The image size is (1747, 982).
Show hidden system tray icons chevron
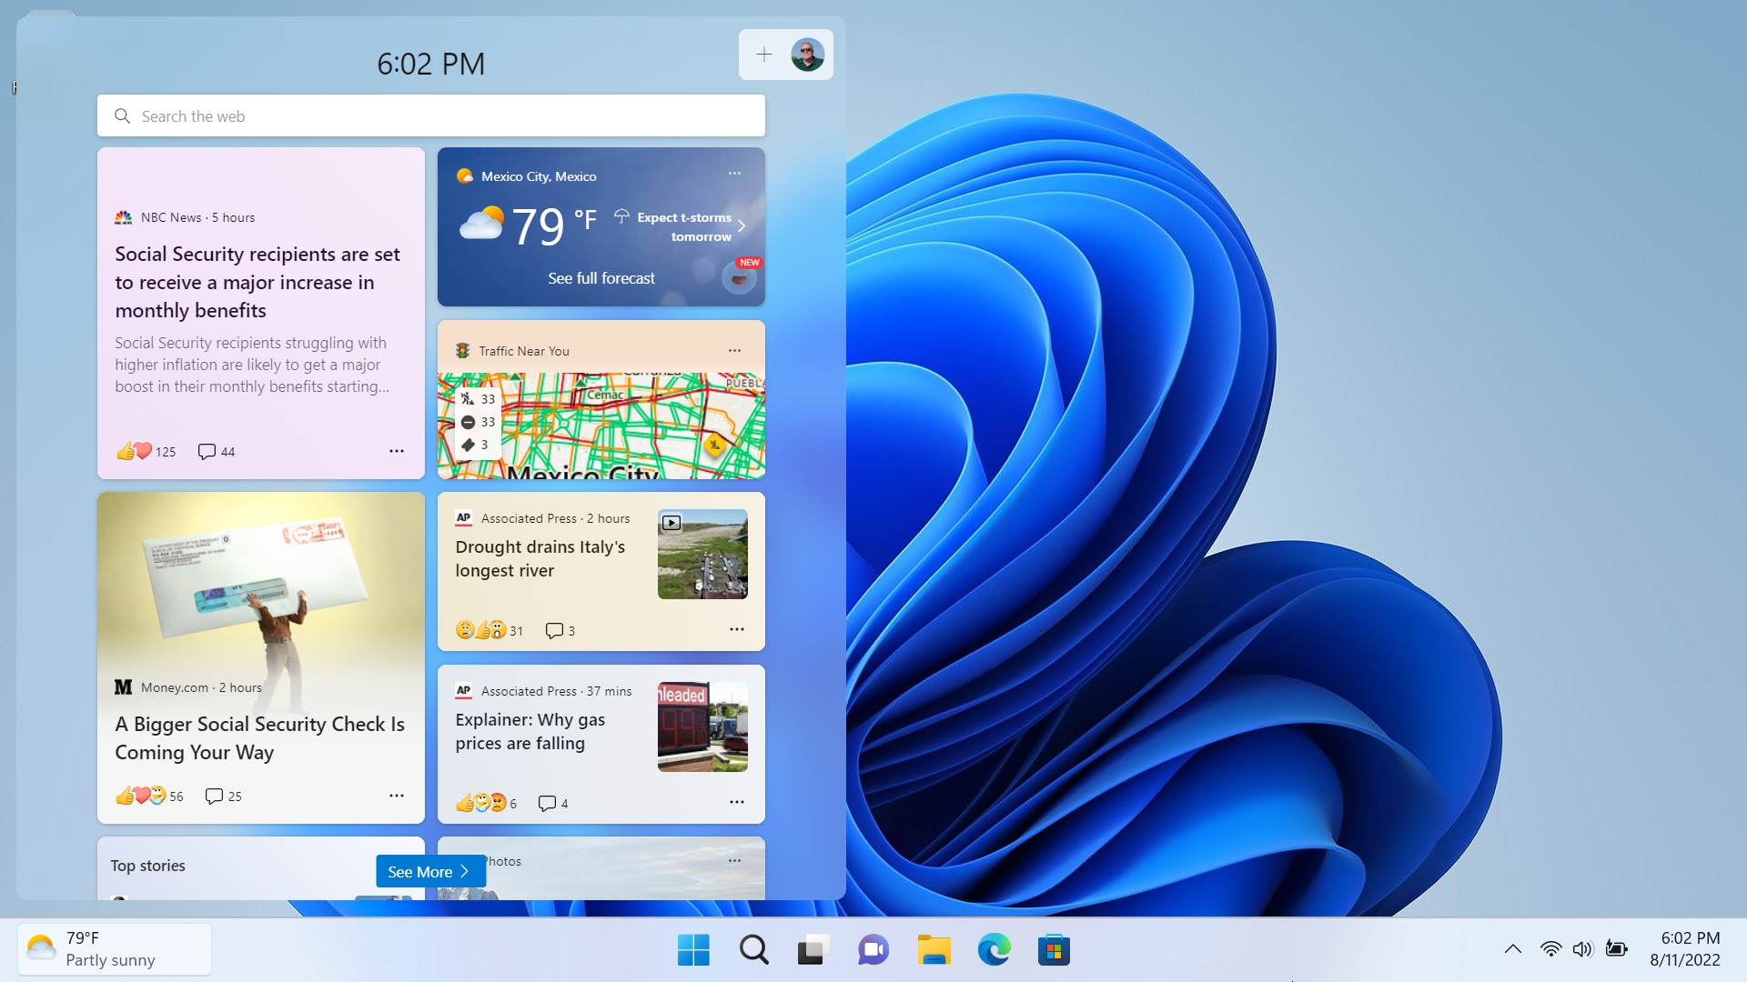click(x=1512, y=949)
